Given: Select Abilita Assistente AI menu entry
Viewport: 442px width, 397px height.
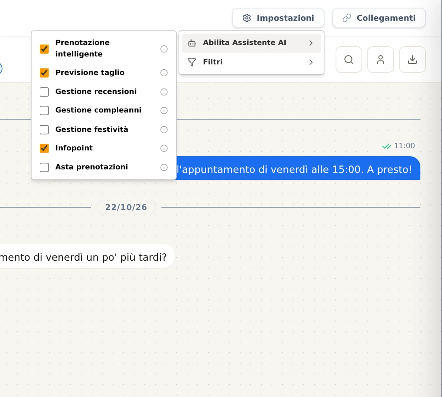Looking at the screenshot, I should [x=251, y=43].
